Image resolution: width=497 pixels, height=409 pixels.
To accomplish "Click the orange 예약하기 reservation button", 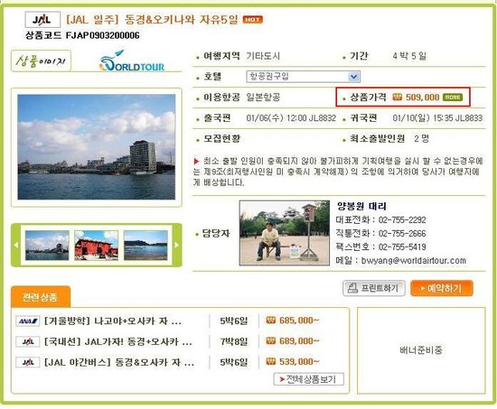I will [x=442, y=288].
